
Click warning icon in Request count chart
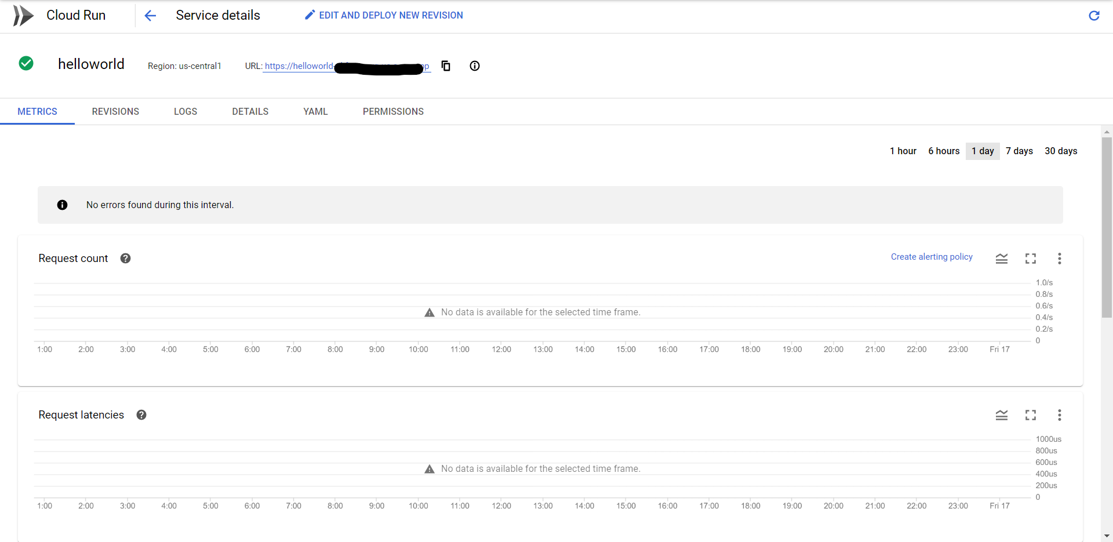[430, 312]
